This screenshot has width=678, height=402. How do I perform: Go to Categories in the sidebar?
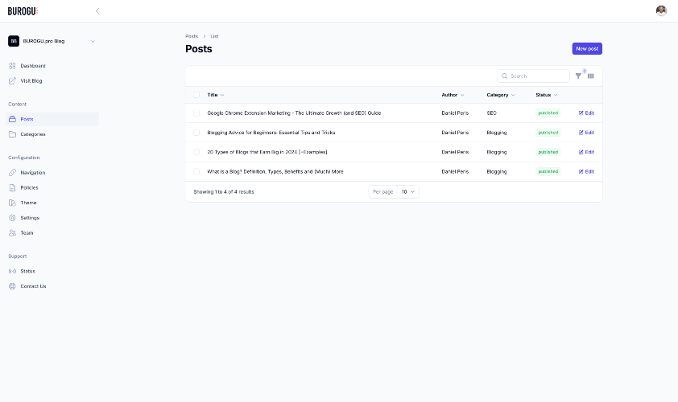[52, 134]
